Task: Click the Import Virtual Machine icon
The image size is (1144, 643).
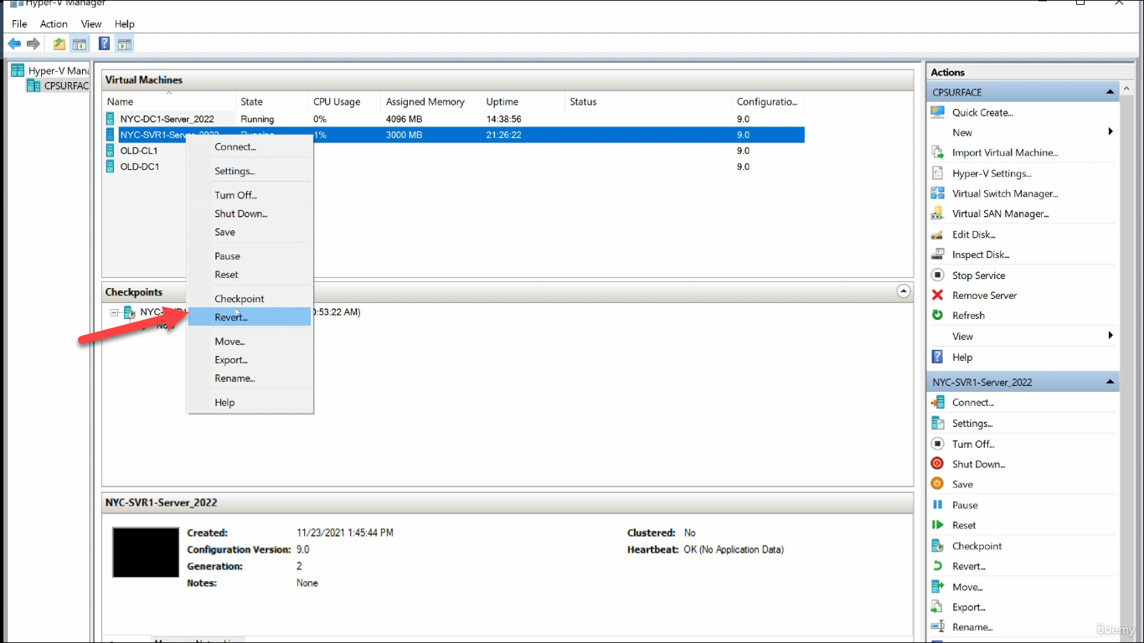Action: (937, 152)
